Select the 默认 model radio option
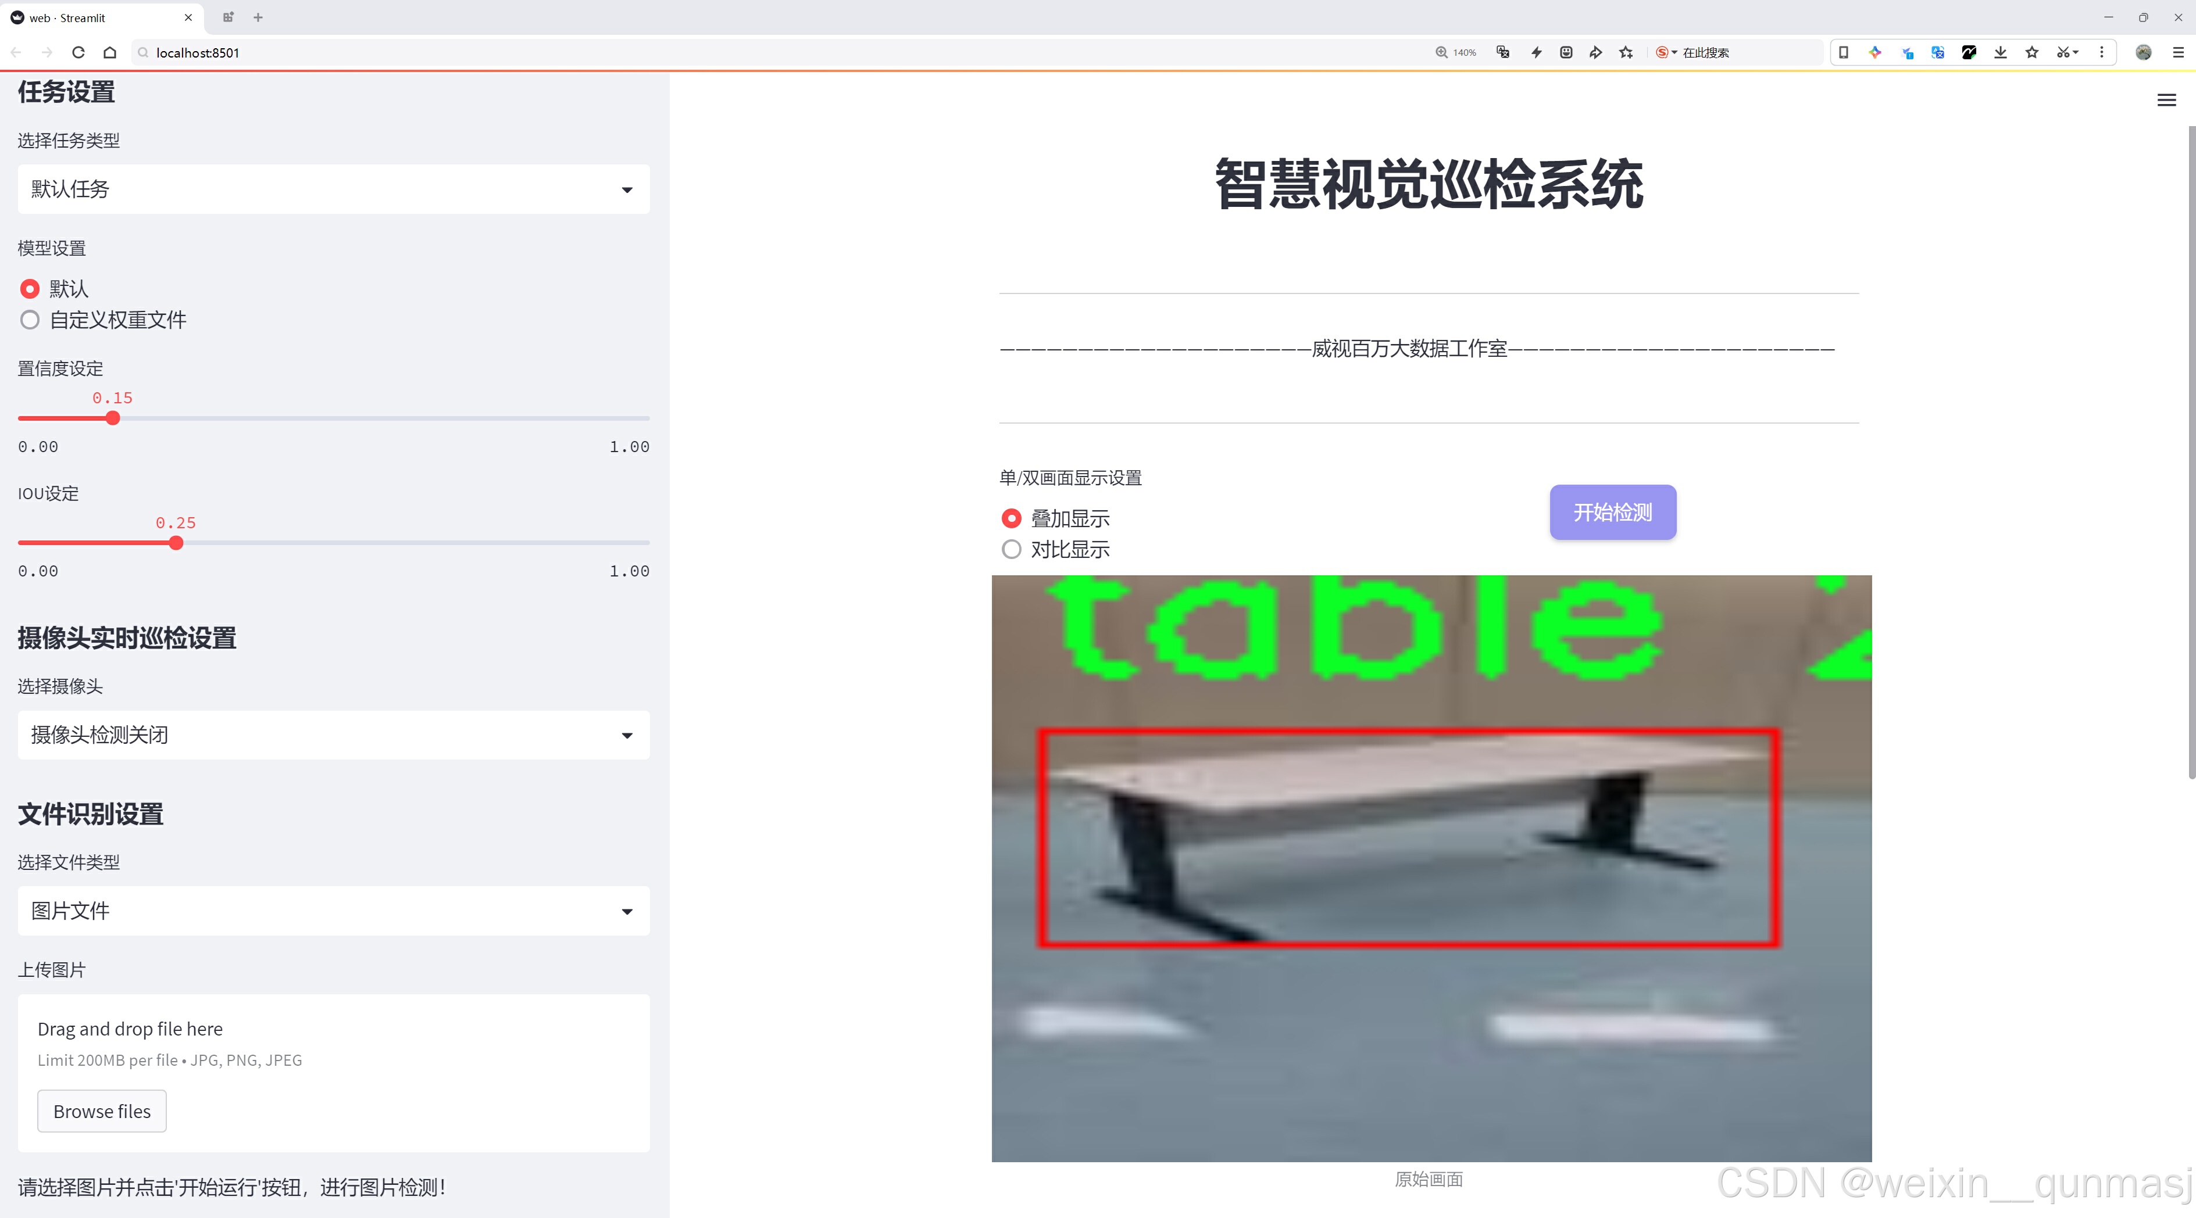 pos(30,289)
